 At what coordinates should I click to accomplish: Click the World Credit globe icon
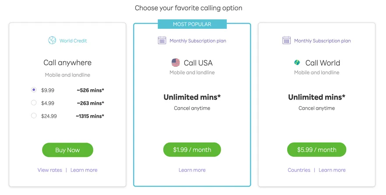[52, 40]
